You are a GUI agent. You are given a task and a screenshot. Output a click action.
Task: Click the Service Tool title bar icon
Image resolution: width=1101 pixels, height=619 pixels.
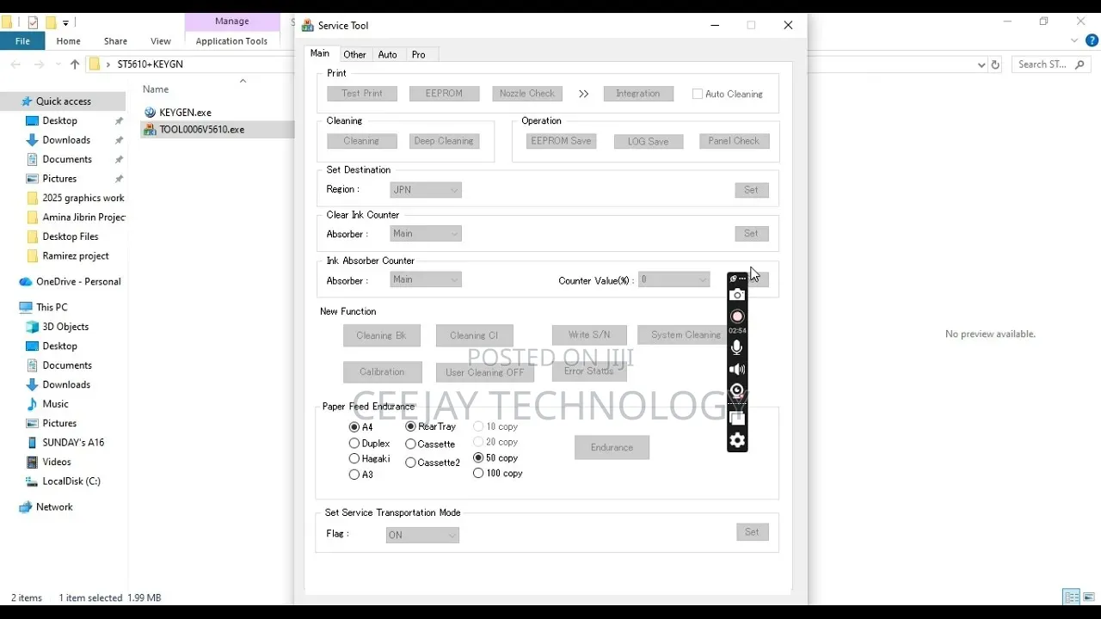click(307, 26)
